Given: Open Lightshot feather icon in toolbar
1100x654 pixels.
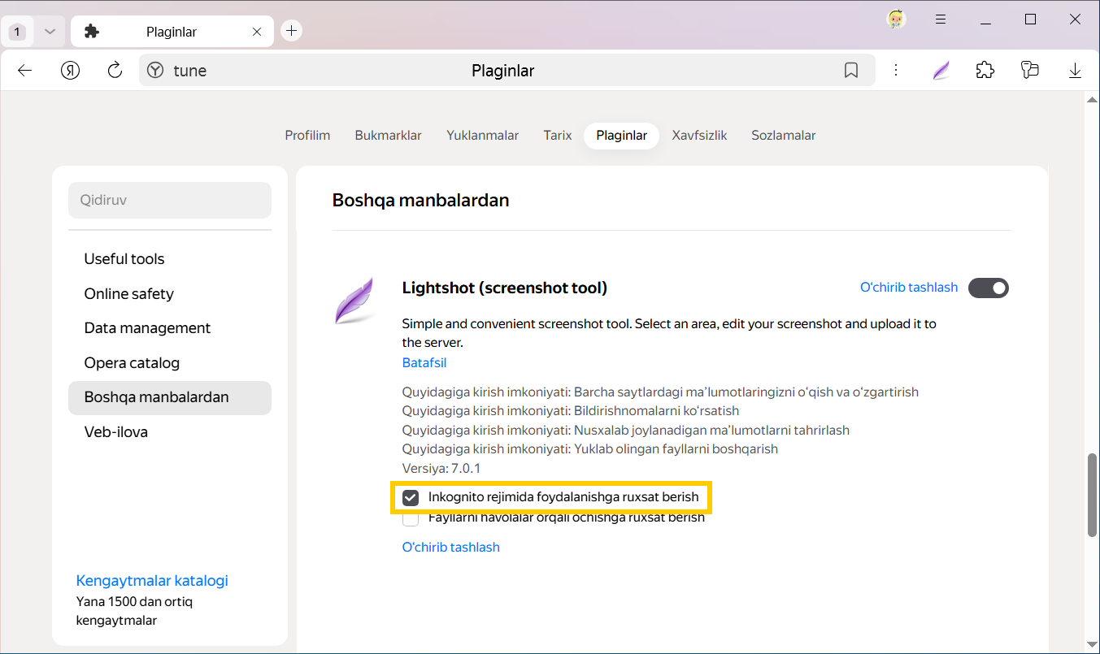Looking at the screenshot, I should tap(941, 71).
